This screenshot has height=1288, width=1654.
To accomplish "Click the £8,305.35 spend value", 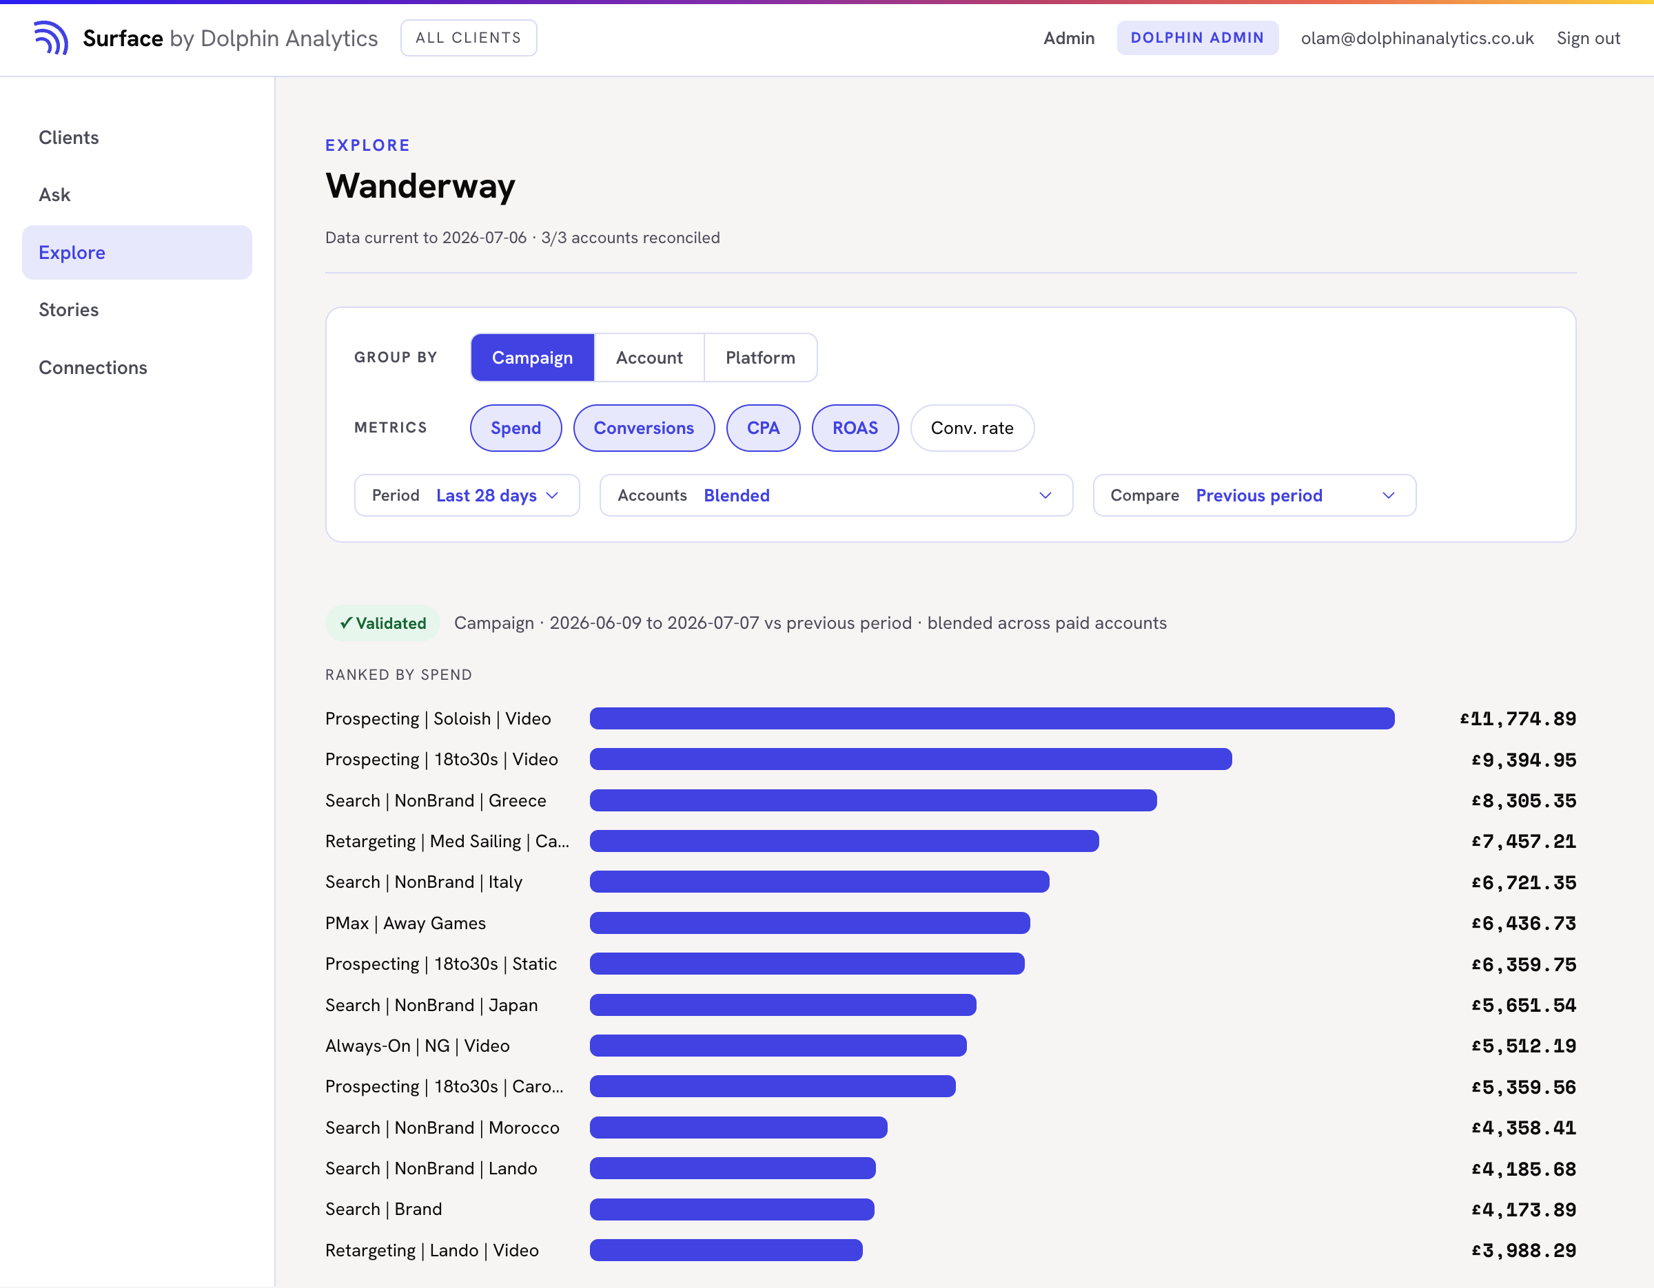I will (1523, 800).
